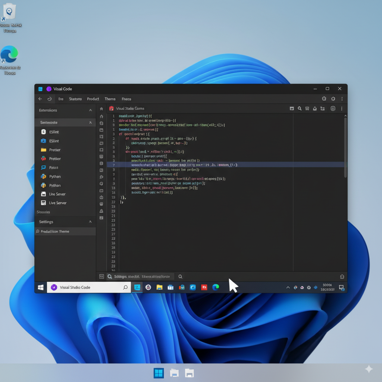The height and width of the screenshot is (382, 382).
Task: Click the highlighted code line 7
Action: [x=225, y=165]
